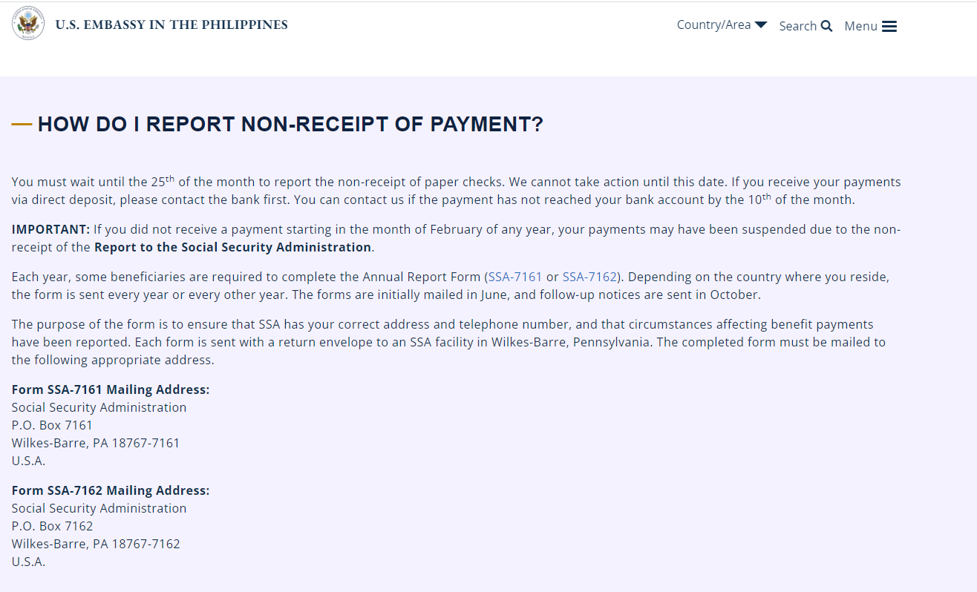Click the P.O. Box 7161 address line
The image size is (977, 592).
click(x=52, y=425)
